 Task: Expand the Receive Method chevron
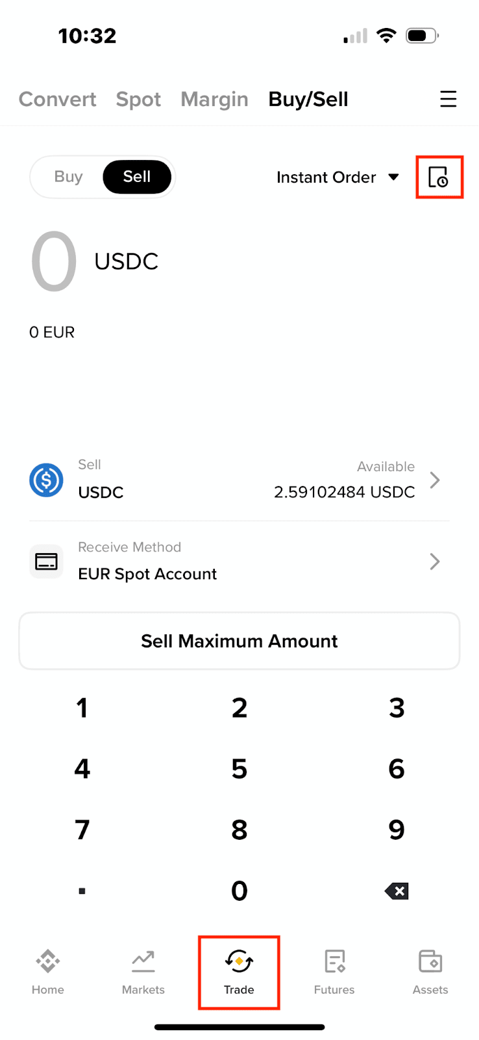click(x=435, y=562)
